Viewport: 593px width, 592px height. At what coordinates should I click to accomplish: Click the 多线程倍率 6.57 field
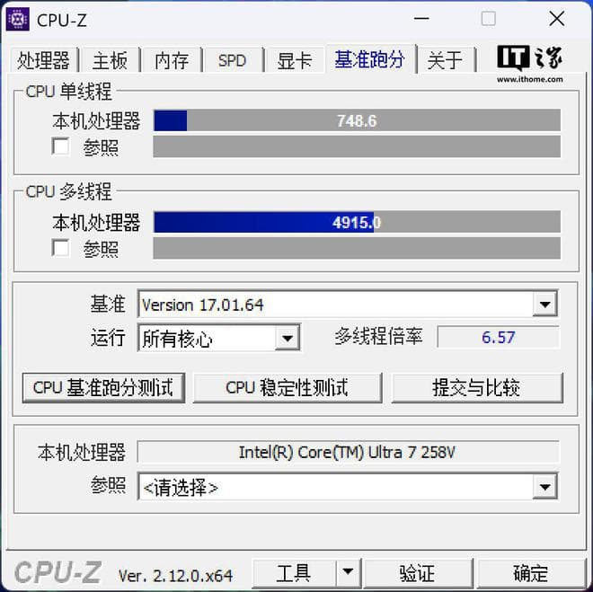pyautogui.click(x=498, y=337)
